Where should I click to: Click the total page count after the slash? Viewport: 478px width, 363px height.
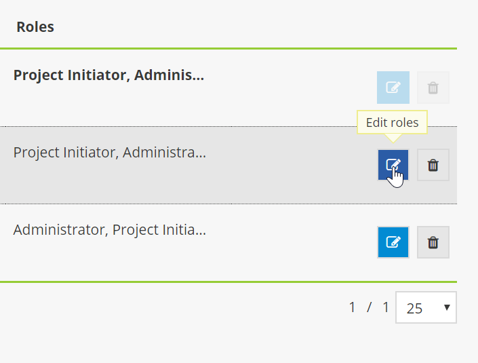[385, 307]
